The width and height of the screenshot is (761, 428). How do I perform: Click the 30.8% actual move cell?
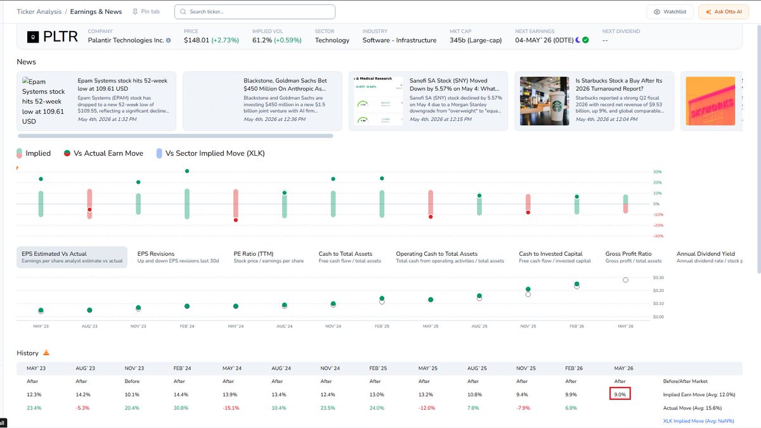[180, 408]
